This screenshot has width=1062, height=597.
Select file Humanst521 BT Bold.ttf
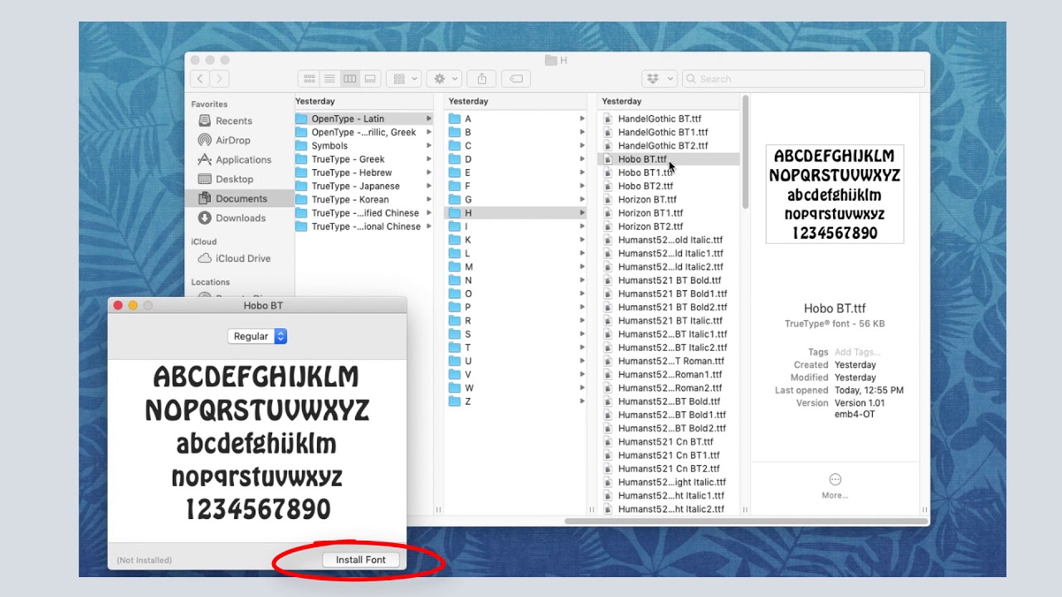[x=669, y=280]
